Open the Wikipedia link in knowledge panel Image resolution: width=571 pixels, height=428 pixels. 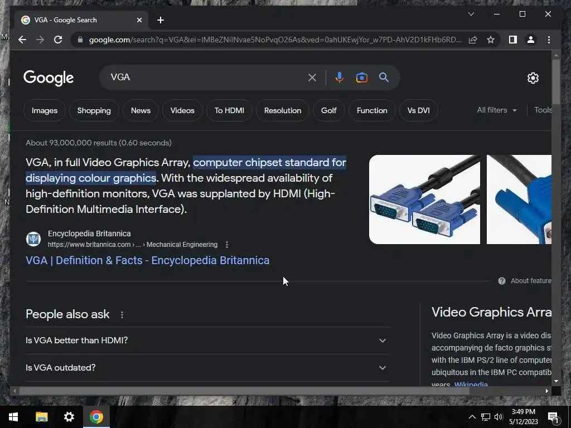click(471, 385)
